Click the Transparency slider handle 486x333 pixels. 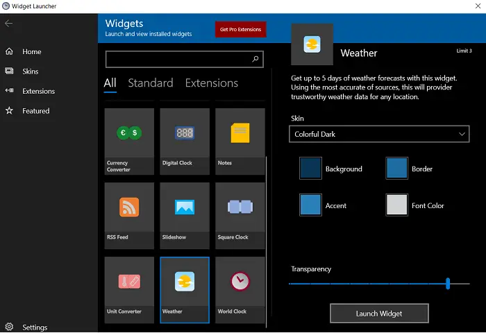click(448, 284)
